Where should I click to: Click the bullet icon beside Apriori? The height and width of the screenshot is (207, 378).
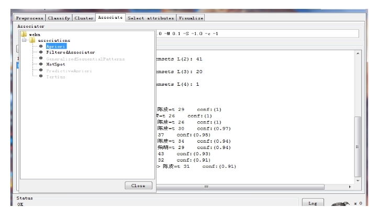(x=41, y=46)
